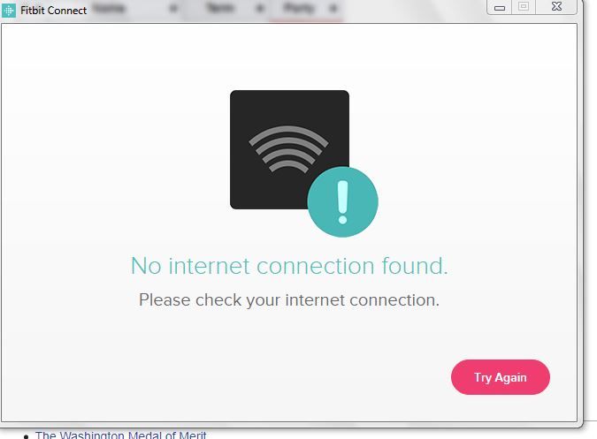The image size is (597, 439).
Task: Click the grey Wi-Fi signal icon
Action: (288, 149)
